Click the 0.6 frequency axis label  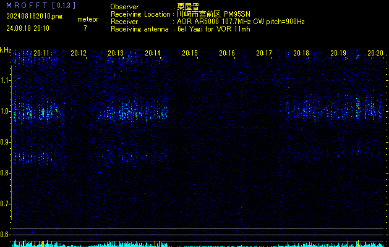(x=6, y=234)
